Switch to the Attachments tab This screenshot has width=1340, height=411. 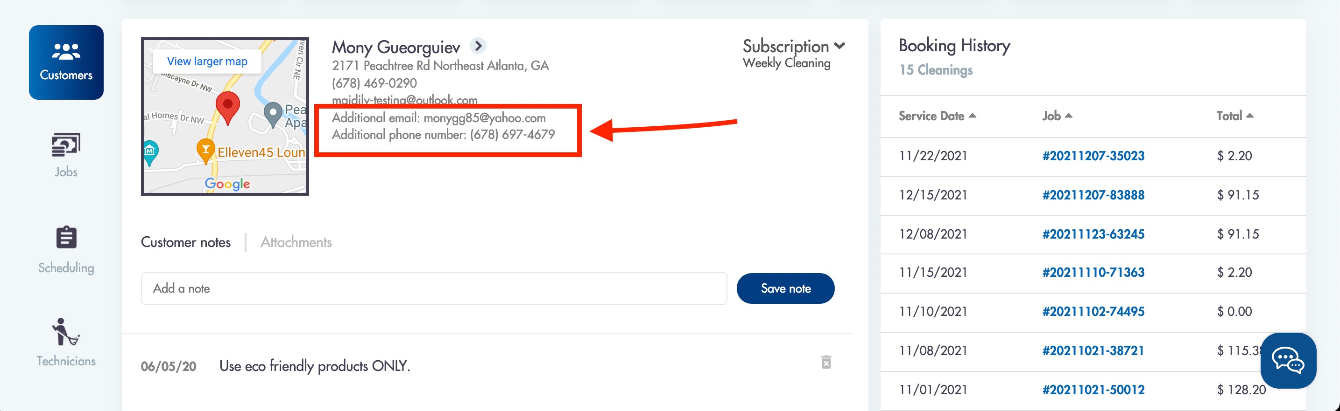pyautogui.click(x=296, y=242)
